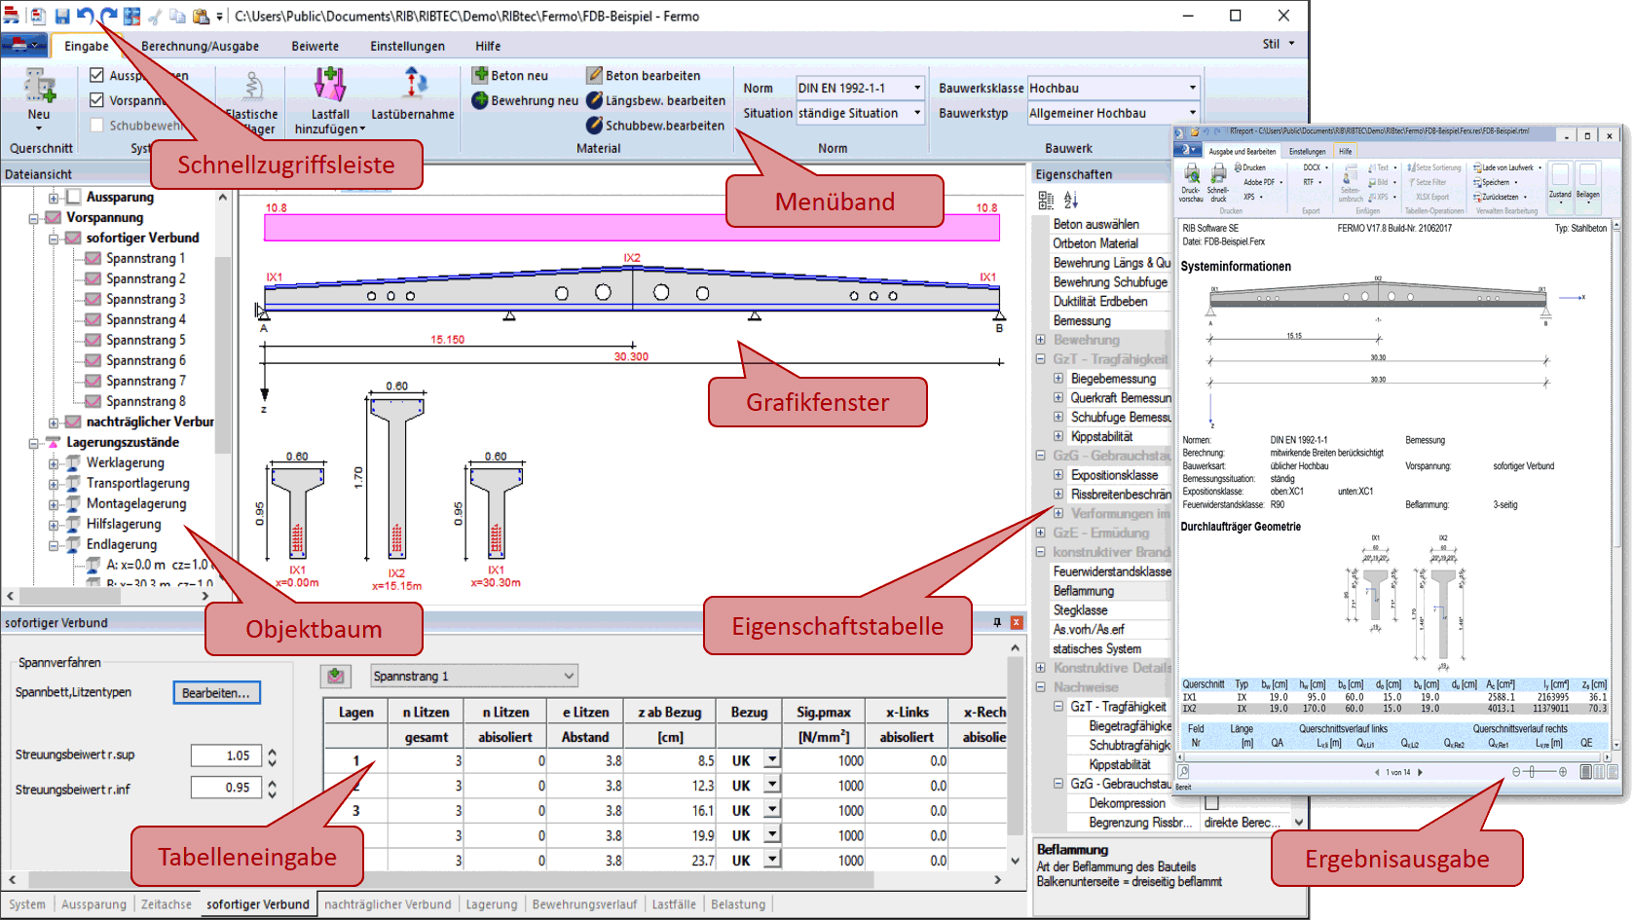
Task: Click Beton neu green plus icon
Action: point(480,75)
